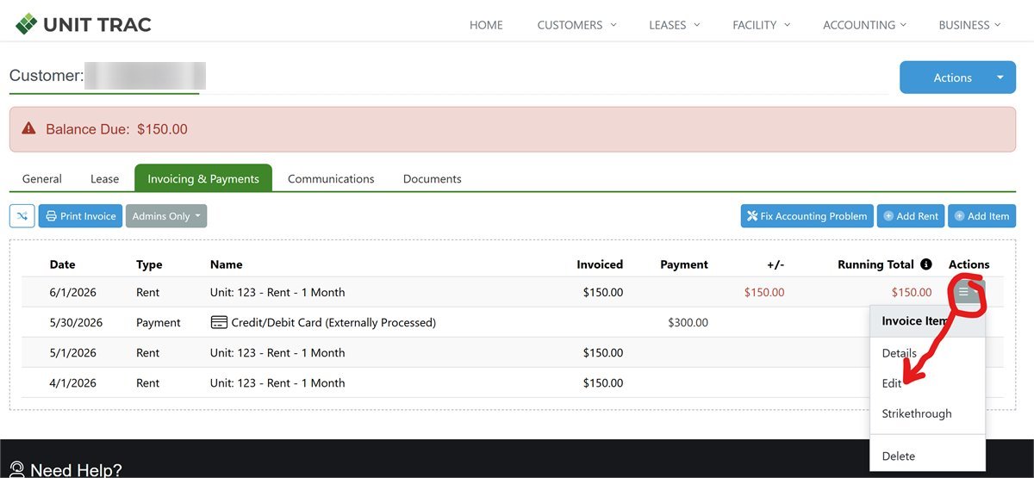The width and height of the screenshot is (1034, 478).
Task: Expand the CUSTOMERS menu
Action: pyautogui.click(x=576, y=25)
